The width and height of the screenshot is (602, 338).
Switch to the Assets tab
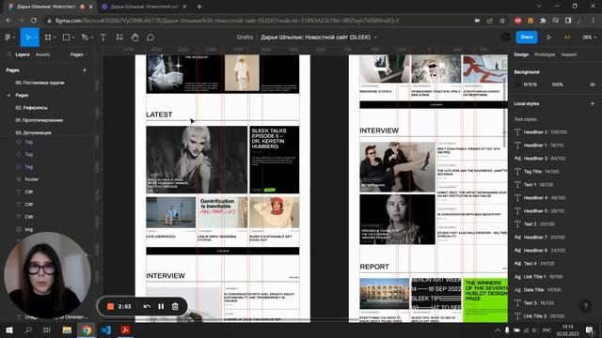click(x=42, y=54)
